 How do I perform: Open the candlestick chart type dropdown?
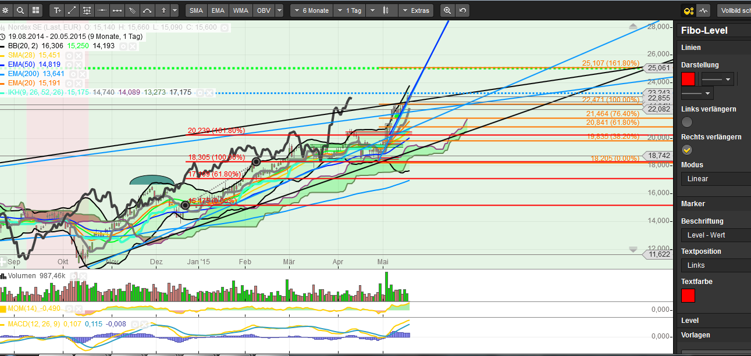click(383, 10)
